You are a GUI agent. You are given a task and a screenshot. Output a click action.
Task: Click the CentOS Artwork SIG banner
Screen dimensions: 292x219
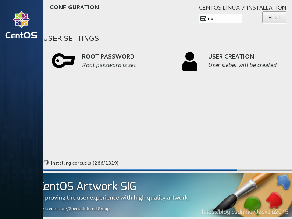tap(167, 195)
